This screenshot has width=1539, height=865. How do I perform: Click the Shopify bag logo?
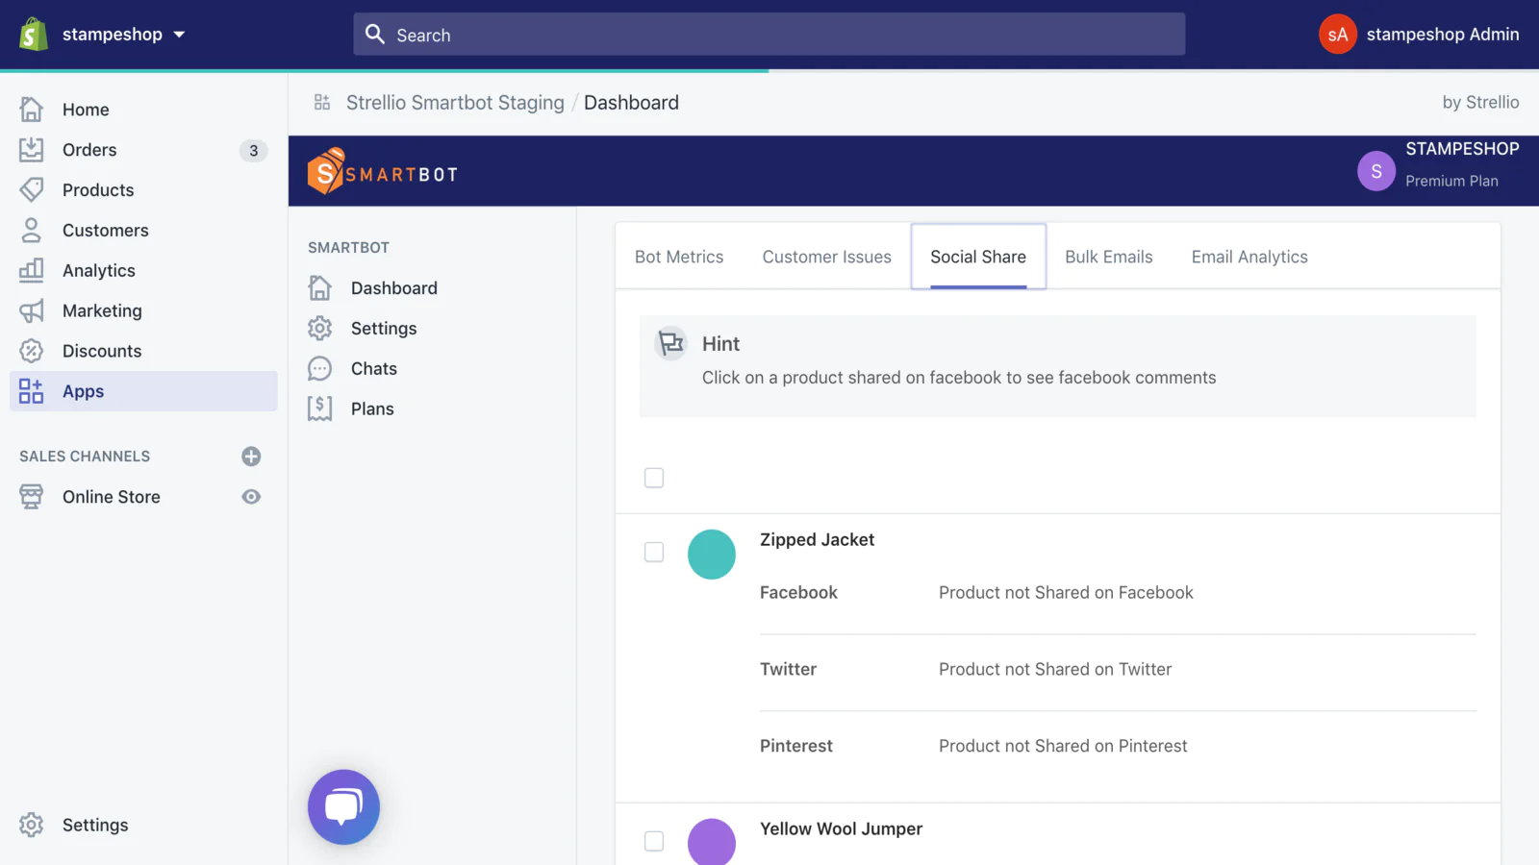click(x=34, y=35)
